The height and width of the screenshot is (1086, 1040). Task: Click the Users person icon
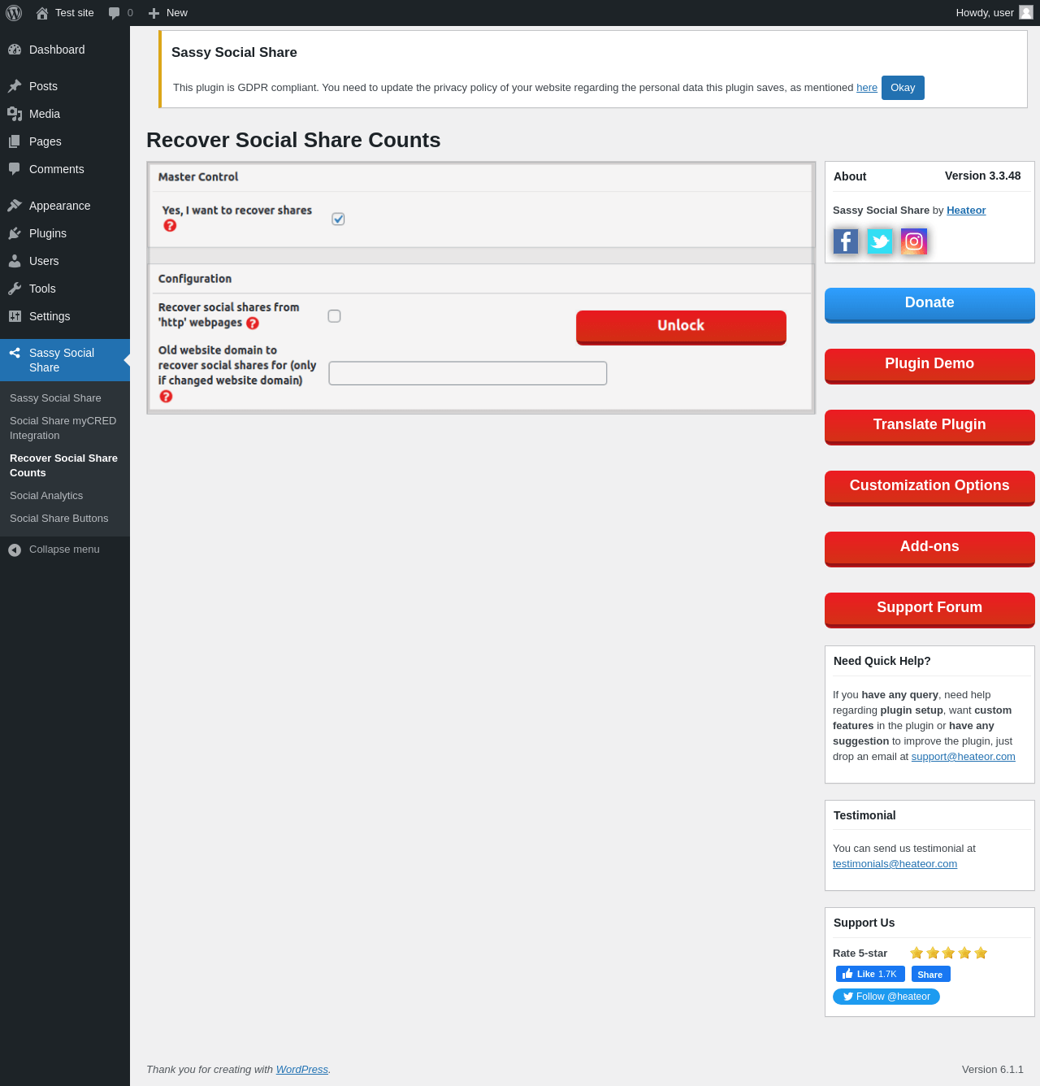(x=15, y=261)
